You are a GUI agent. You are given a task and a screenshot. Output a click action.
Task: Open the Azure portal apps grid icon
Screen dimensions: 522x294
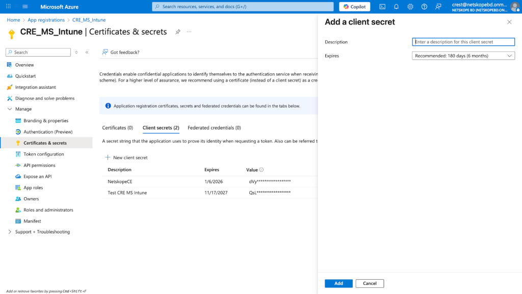pos(8,6)
